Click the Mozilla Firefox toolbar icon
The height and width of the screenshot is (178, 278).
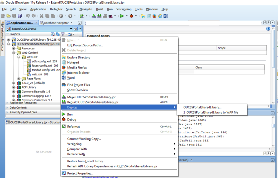click(154, 16)
